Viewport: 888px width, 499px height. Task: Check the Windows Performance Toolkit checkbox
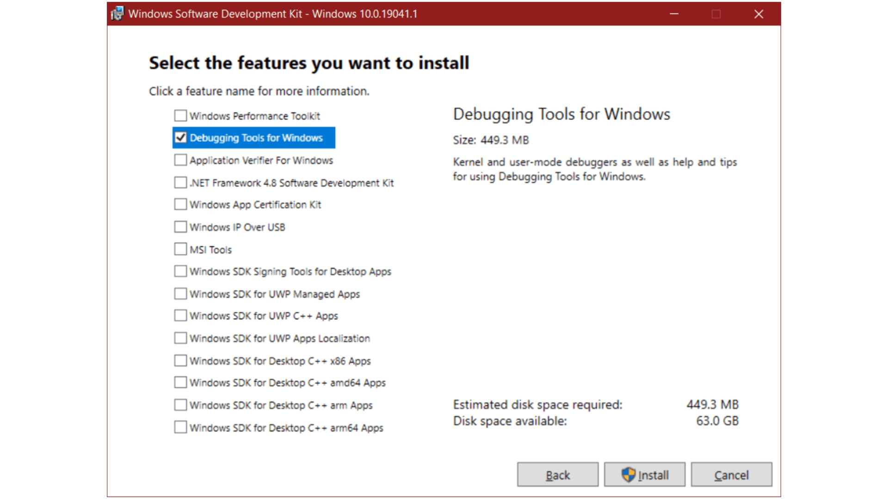click(x=180, y=115)
